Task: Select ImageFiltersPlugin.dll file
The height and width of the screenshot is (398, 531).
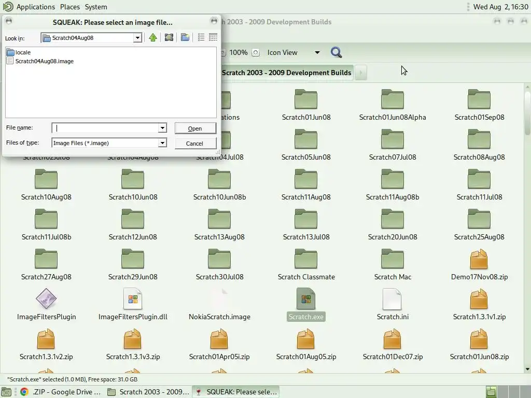Action: [133, 305]
